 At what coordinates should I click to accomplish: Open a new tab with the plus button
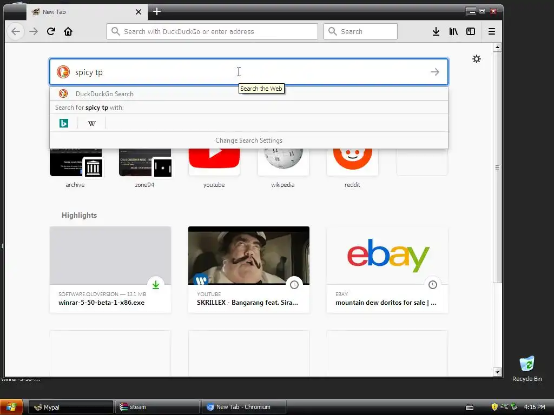(x=157, y=12)
